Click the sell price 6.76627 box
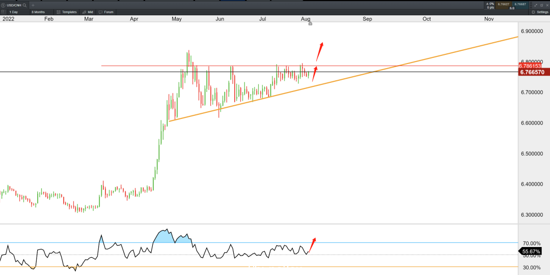The image size is (550, 275). 503,4
